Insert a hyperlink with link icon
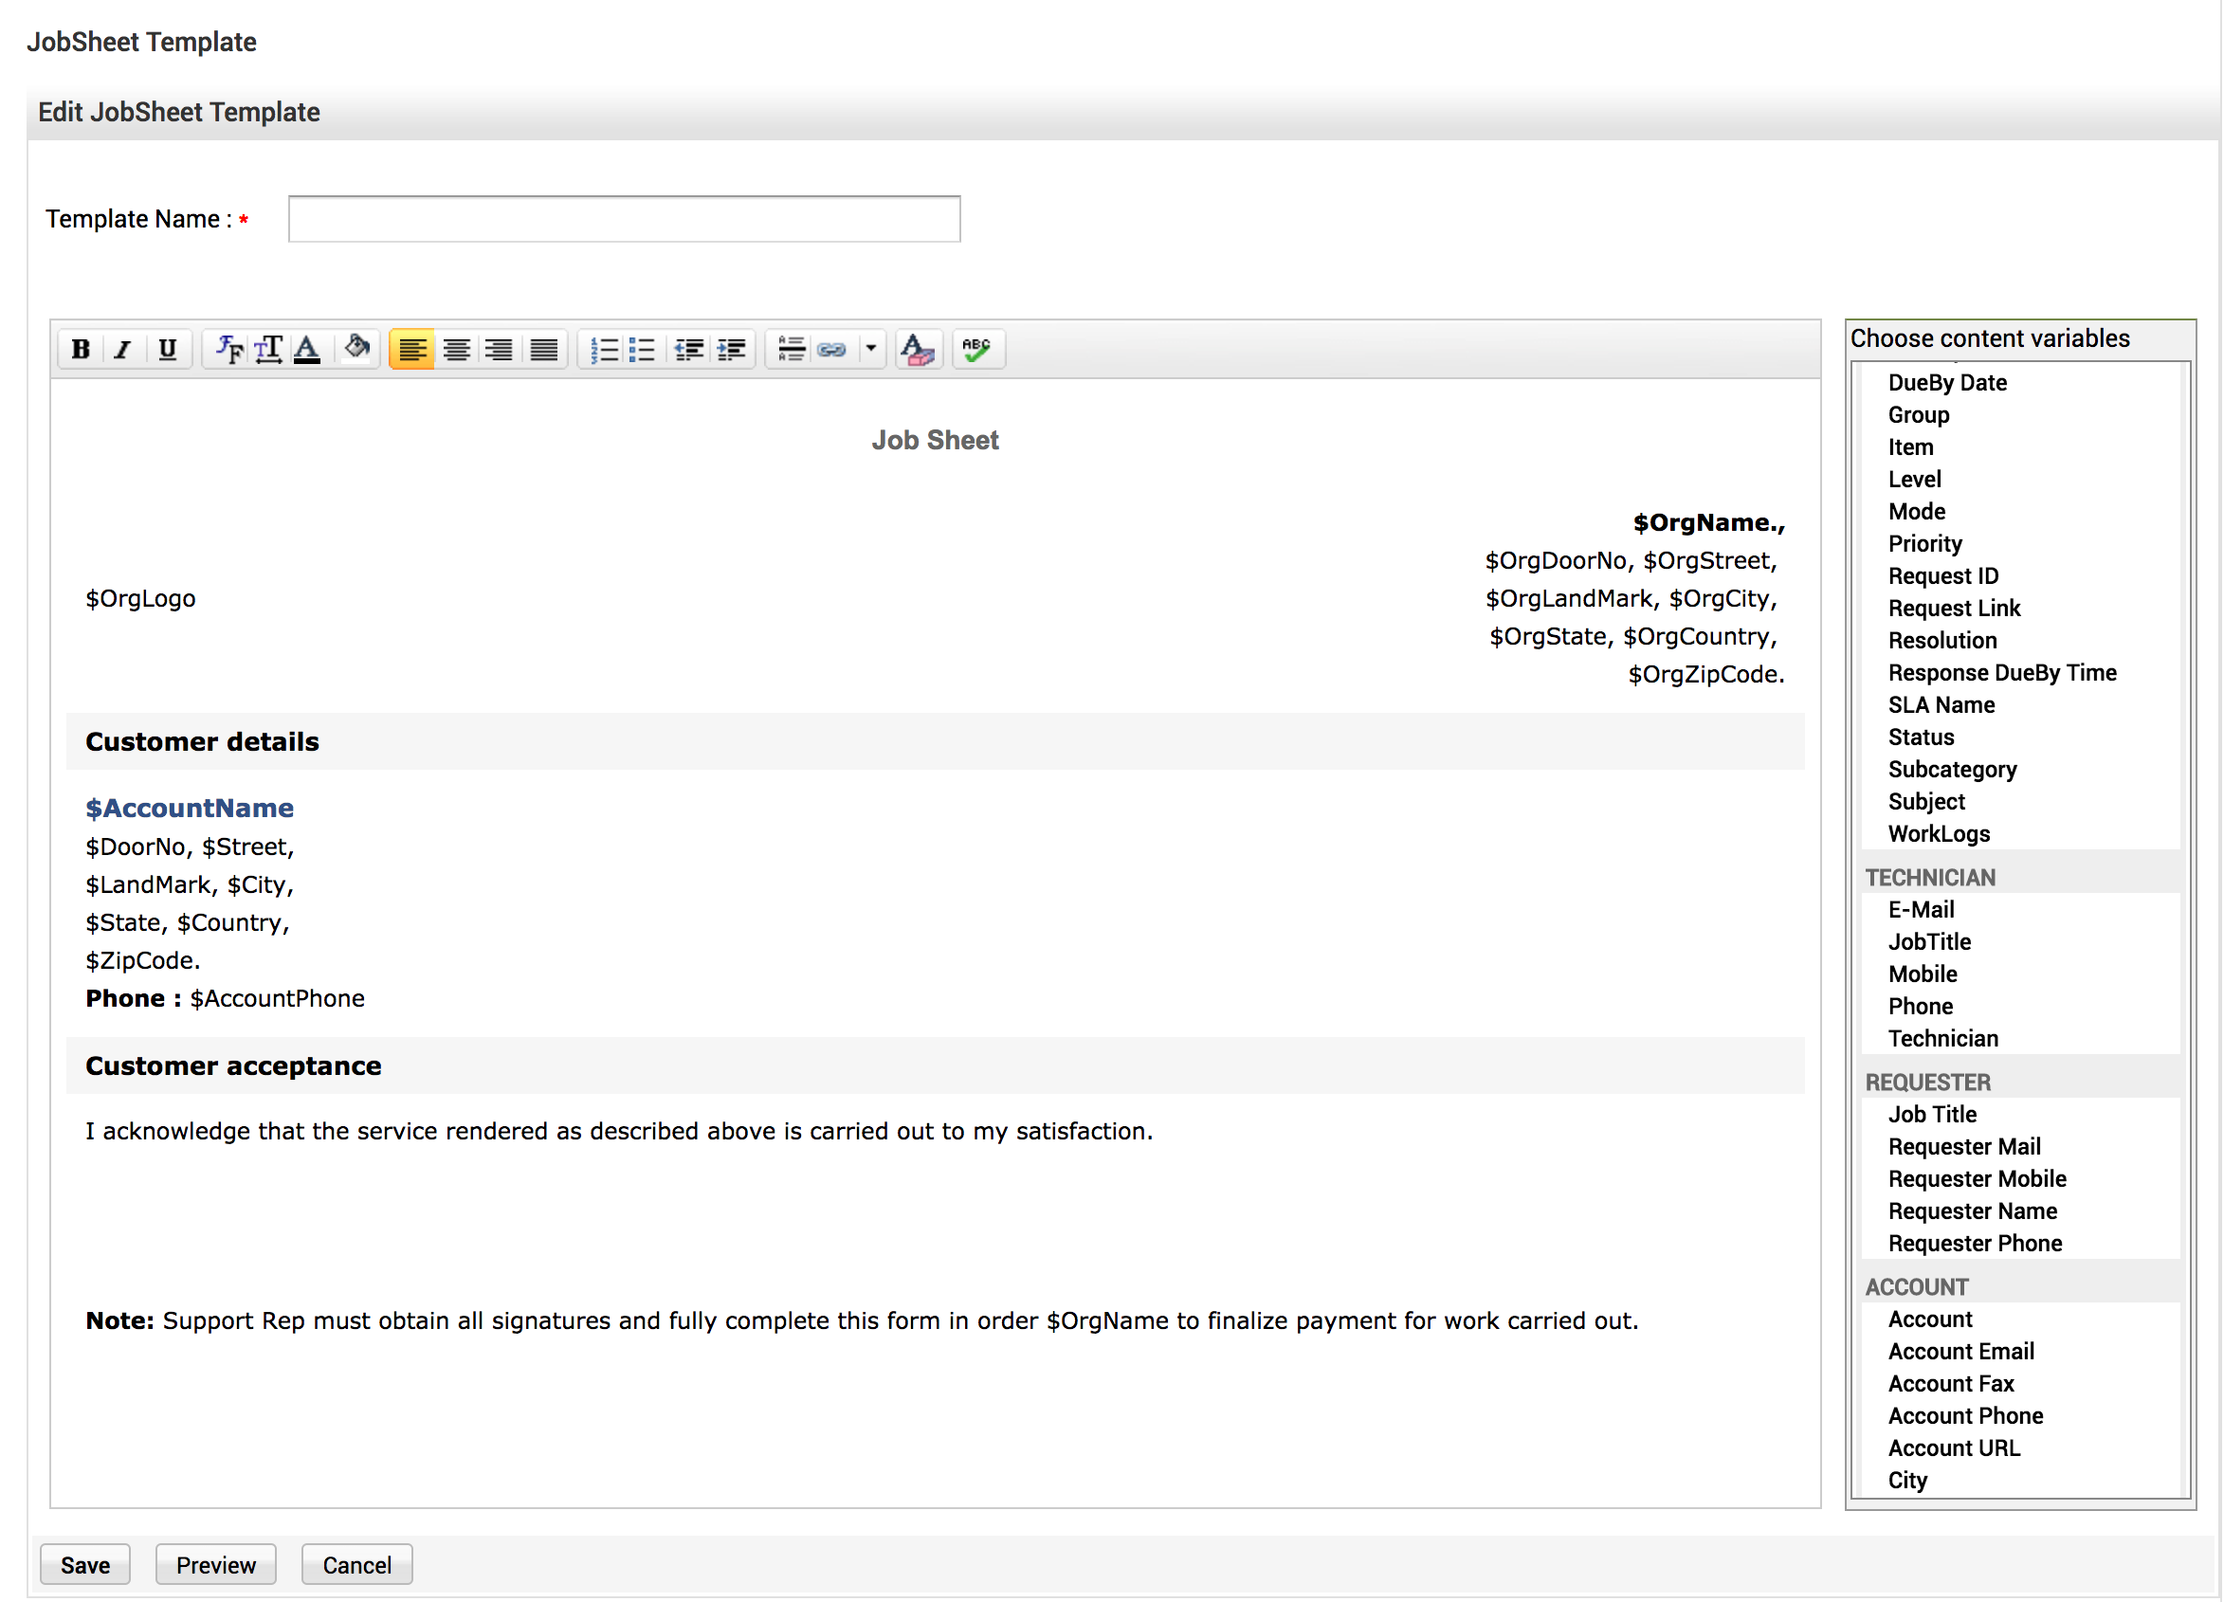 (831, 349)
